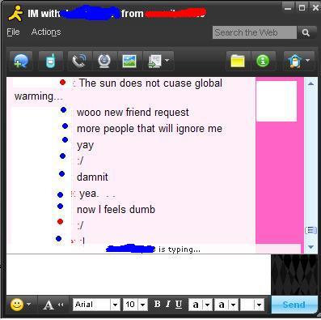This screenshot has height=320, width=321.
Task: Toggle underline formatting
Action: point(179,305)
